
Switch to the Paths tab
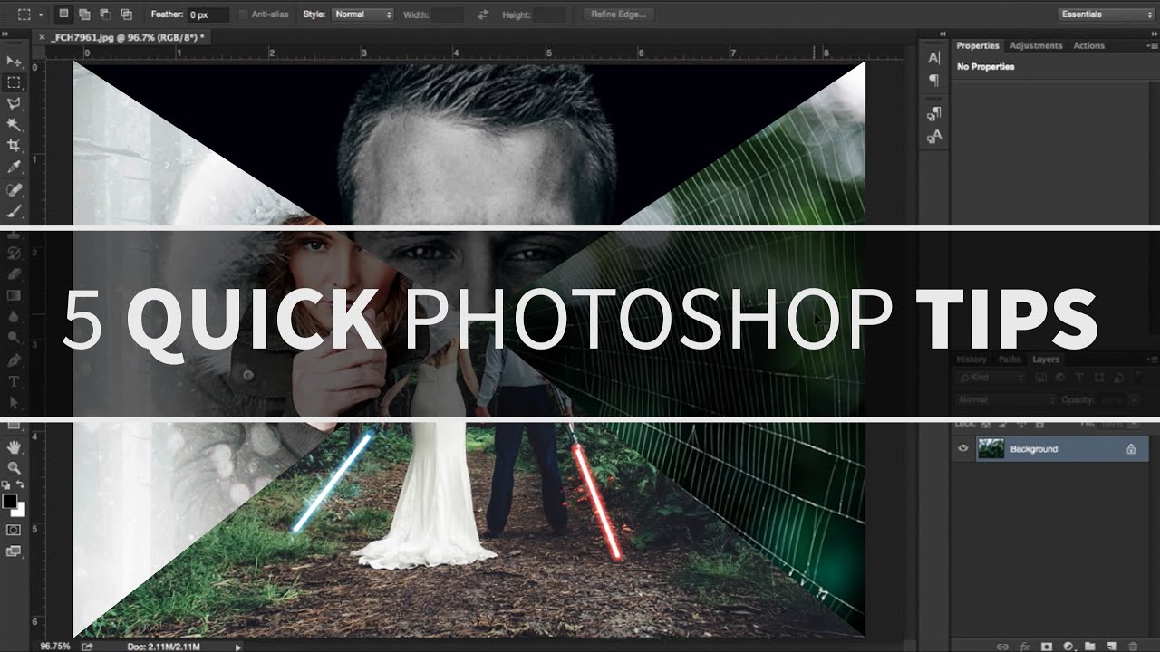1010,360
